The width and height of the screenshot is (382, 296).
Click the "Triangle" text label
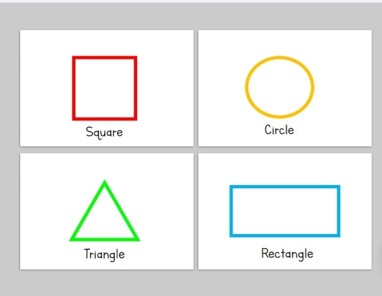tap(104, 255)
